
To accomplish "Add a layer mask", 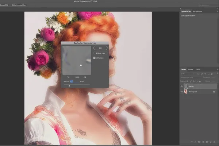I will pyautogui.click(x=199, y=142).
